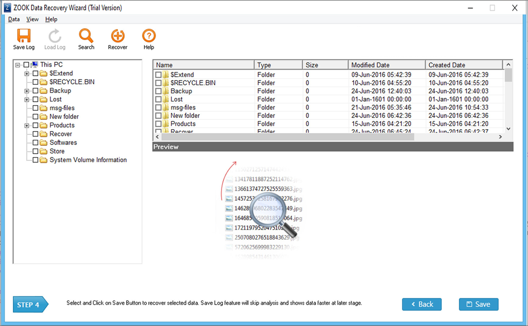Open the Data menu
This screenshot has height=326, width=528.
point(14,19)
